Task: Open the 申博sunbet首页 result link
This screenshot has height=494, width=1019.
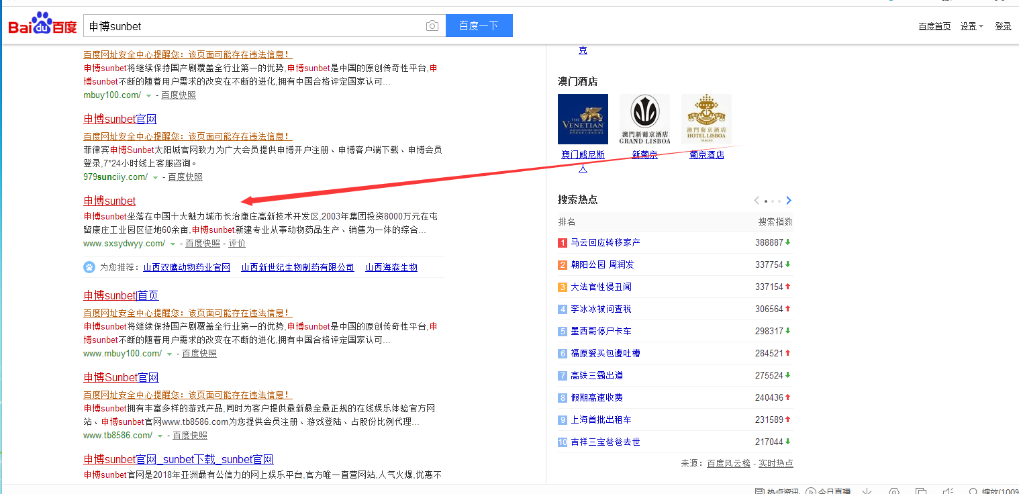Action: pos(121,296)
